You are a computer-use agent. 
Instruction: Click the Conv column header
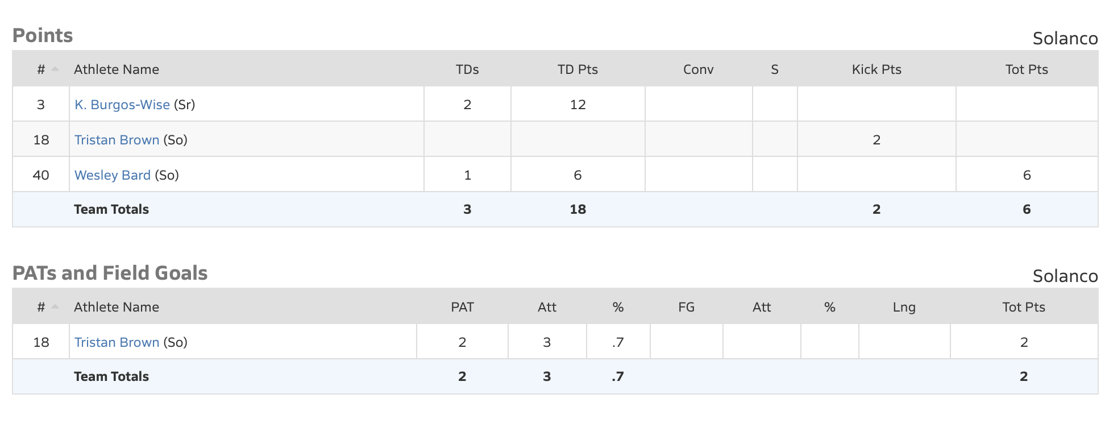[x=698, y=69]
